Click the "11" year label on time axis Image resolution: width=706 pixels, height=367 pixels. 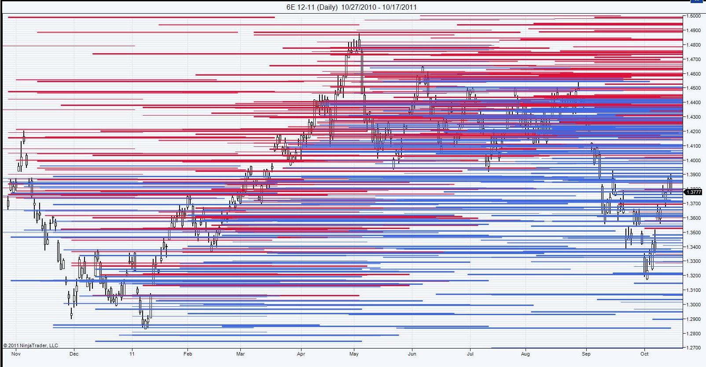pyautogui.click(x=132, y=354)
